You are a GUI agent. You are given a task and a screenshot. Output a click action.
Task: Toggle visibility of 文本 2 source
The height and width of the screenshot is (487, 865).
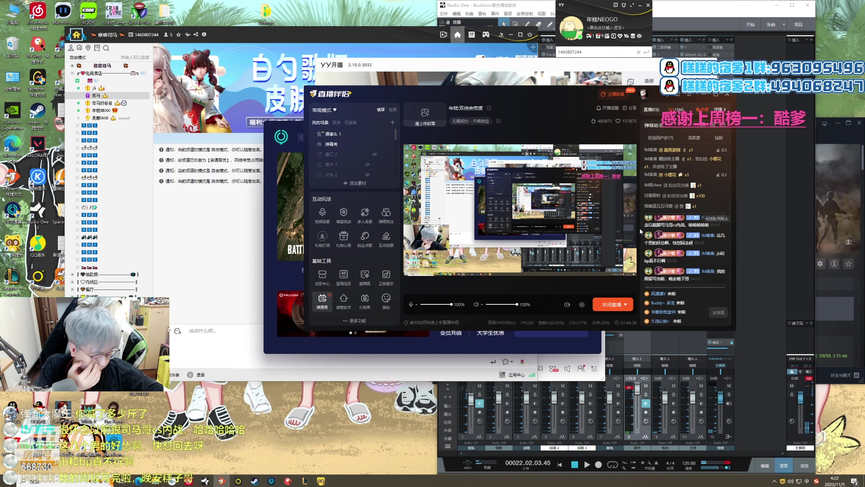pyautogui.click(x=368, y=175)
